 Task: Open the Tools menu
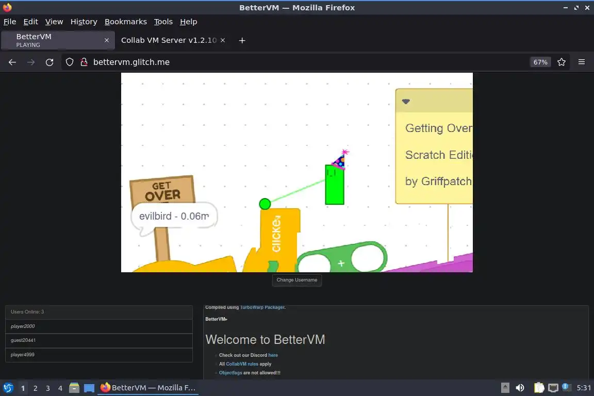(x=163, y=22)
